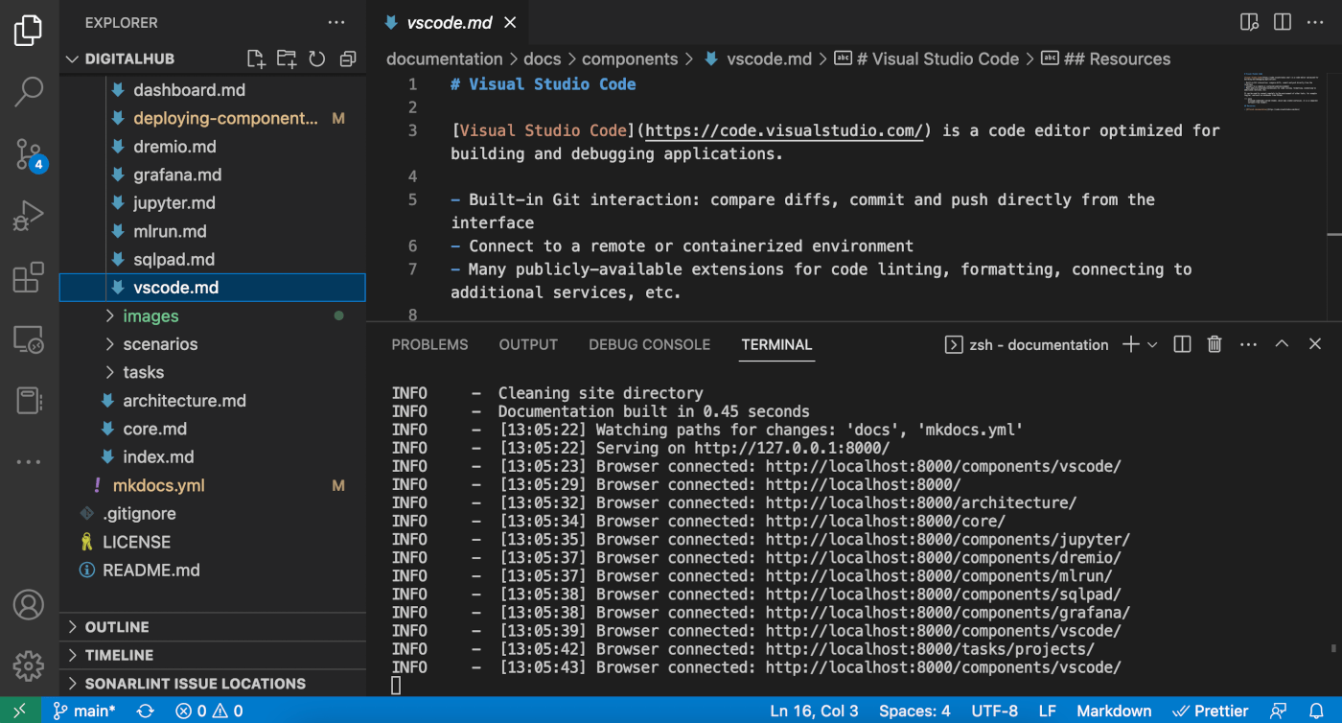Select the Markdown language mode indicator
1342x723 pixels.
tap(1114, 711)
